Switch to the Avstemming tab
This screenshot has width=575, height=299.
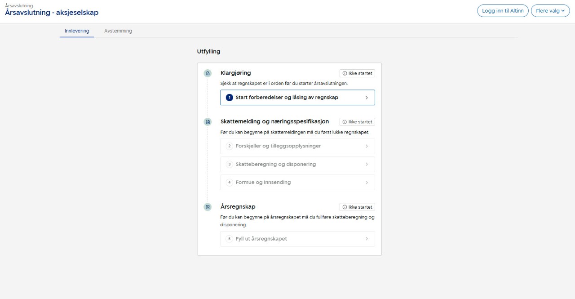[x=118, y=31]
